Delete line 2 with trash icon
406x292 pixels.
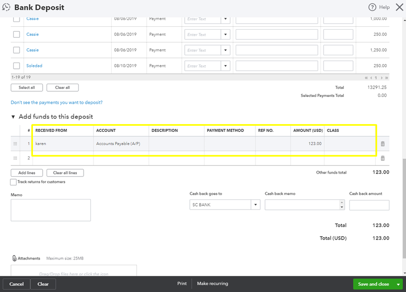[383, 158]
